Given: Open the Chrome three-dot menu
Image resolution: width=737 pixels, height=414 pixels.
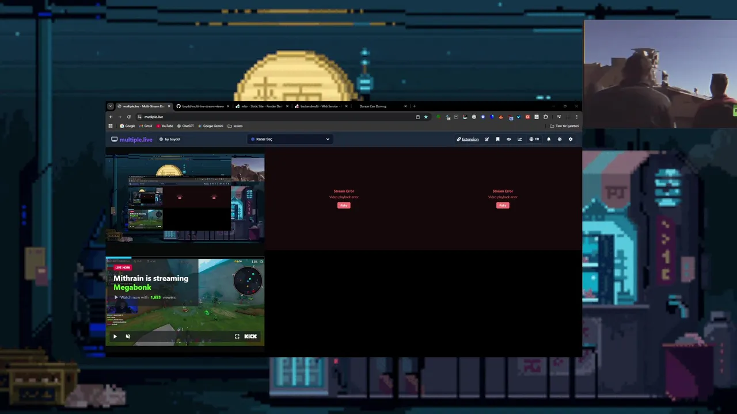Looking at the screenshot, I should click(576, 117).
